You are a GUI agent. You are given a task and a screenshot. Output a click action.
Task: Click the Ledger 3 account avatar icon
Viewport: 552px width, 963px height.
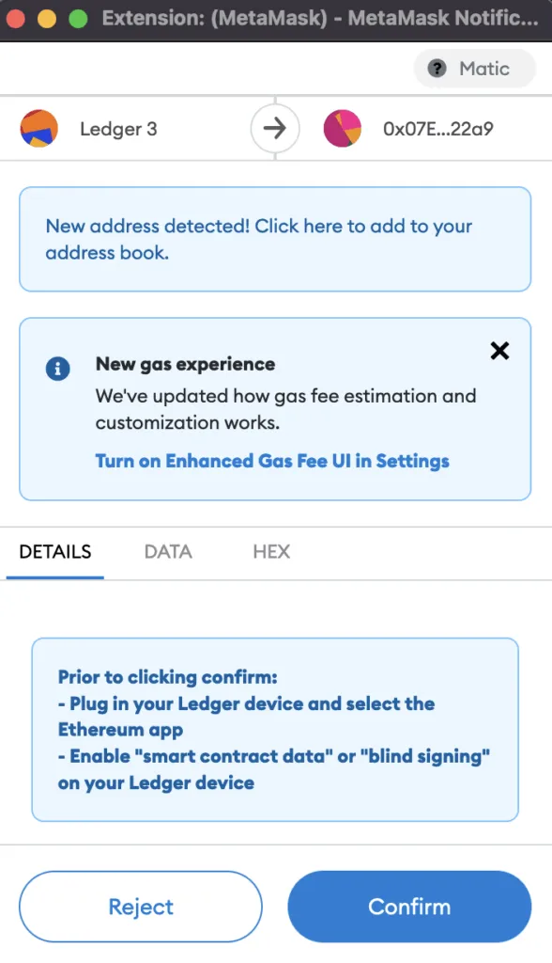tap(39, 128)
